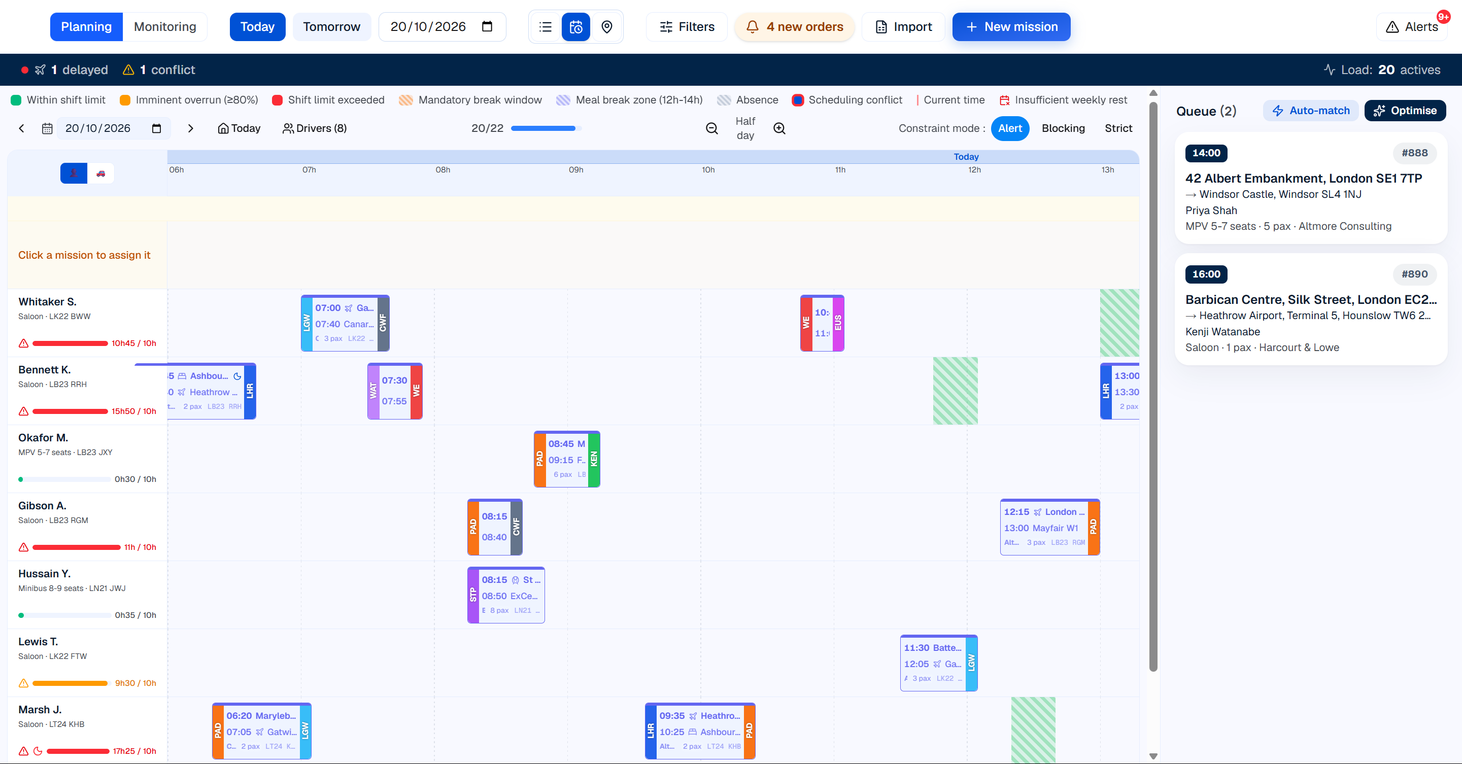This screenshot has width=1462, height=764.
Task: Click the 1 conflict status indicator
Action: click(159, 70)
